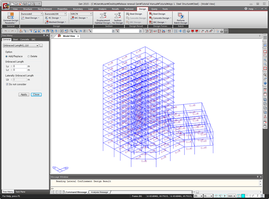Expand Concrete Design under Design Forces

click(160, 18)
